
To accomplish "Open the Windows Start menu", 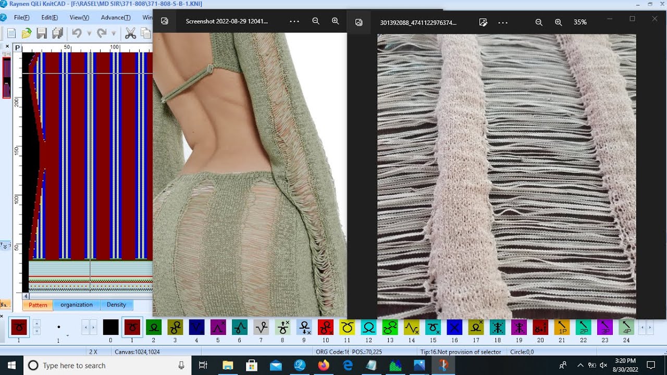I will (x=11, y=366).
